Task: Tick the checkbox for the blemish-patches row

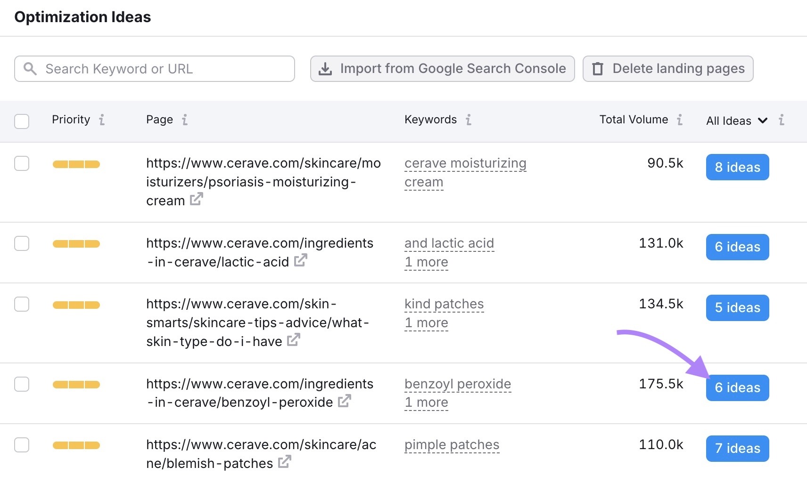Action: click(x=22, y=445)
